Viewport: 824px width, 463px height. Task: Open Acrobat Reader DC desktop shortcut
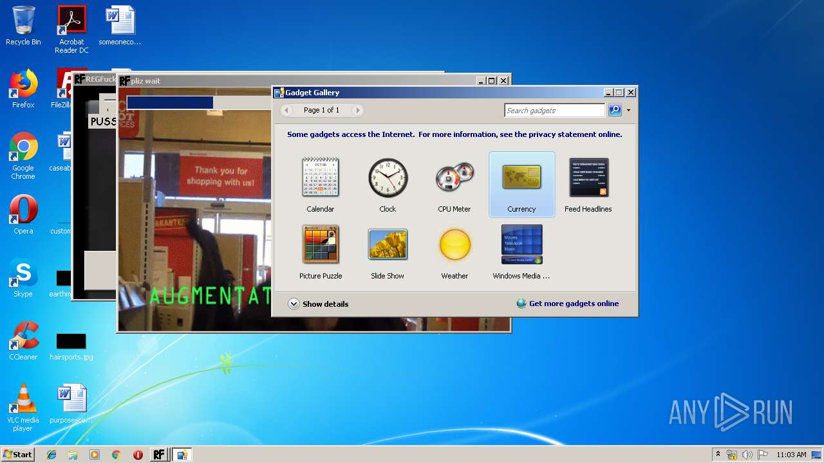click(x=71, y=30)
